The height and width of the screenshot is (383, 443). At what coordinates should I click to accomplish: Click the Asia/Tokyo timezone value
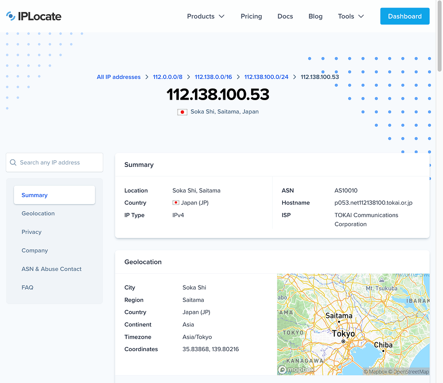[x=197, y=337]
